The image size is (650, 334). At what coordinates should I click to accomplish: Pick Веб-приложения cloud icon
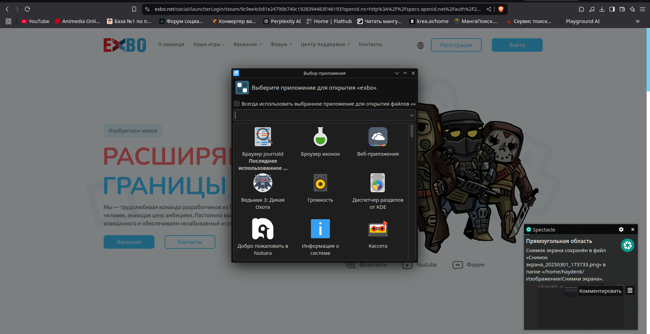point(378,137)
